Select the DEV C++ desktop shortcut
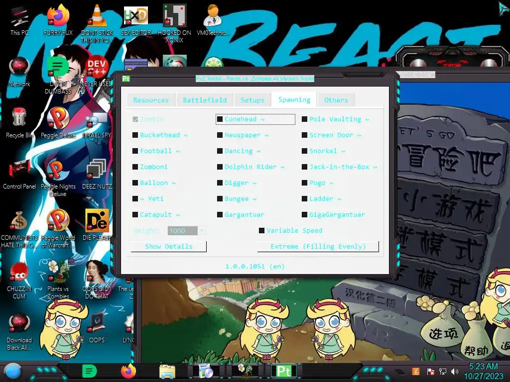Image resolution: width=510 pixels, height=382 pixels. click(97, 72)
